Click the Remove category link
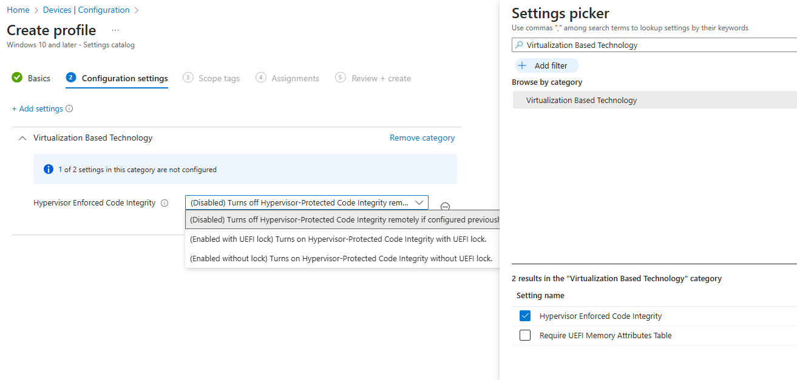Screen dimensions: 797x380 click(422, 138)
